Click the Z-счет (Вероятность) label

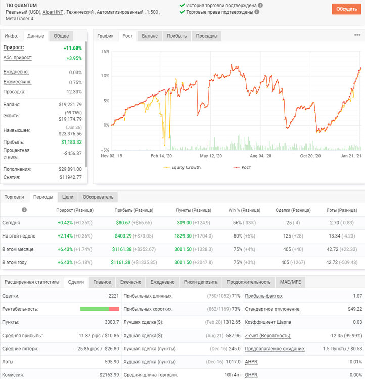(268, 336)
